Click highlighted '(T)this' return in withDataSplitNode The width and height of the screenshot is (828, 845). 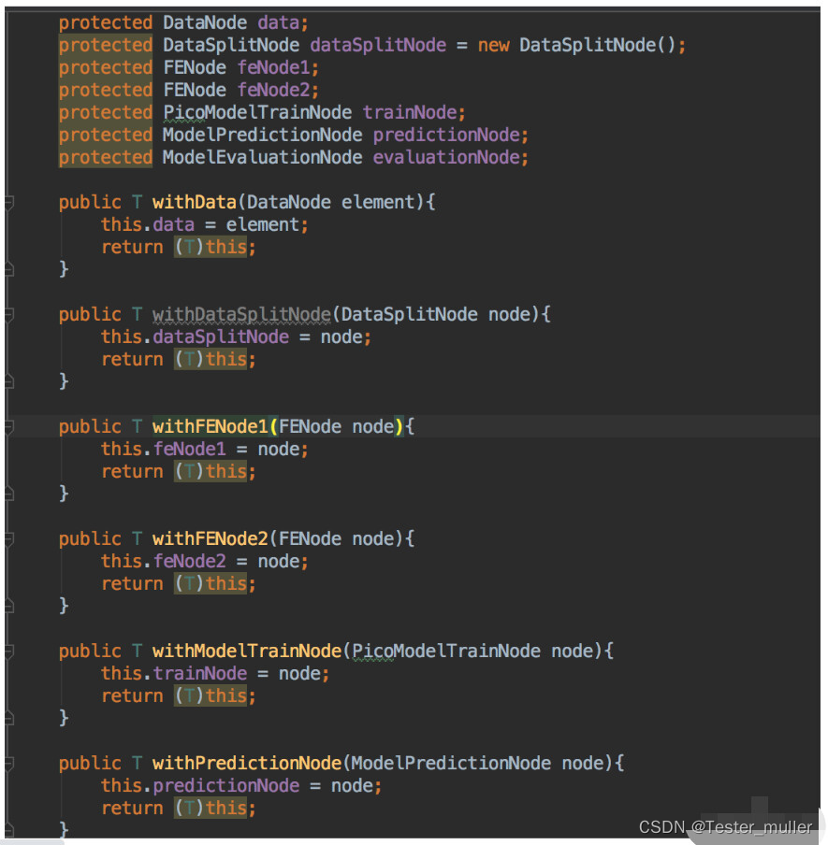211,359
